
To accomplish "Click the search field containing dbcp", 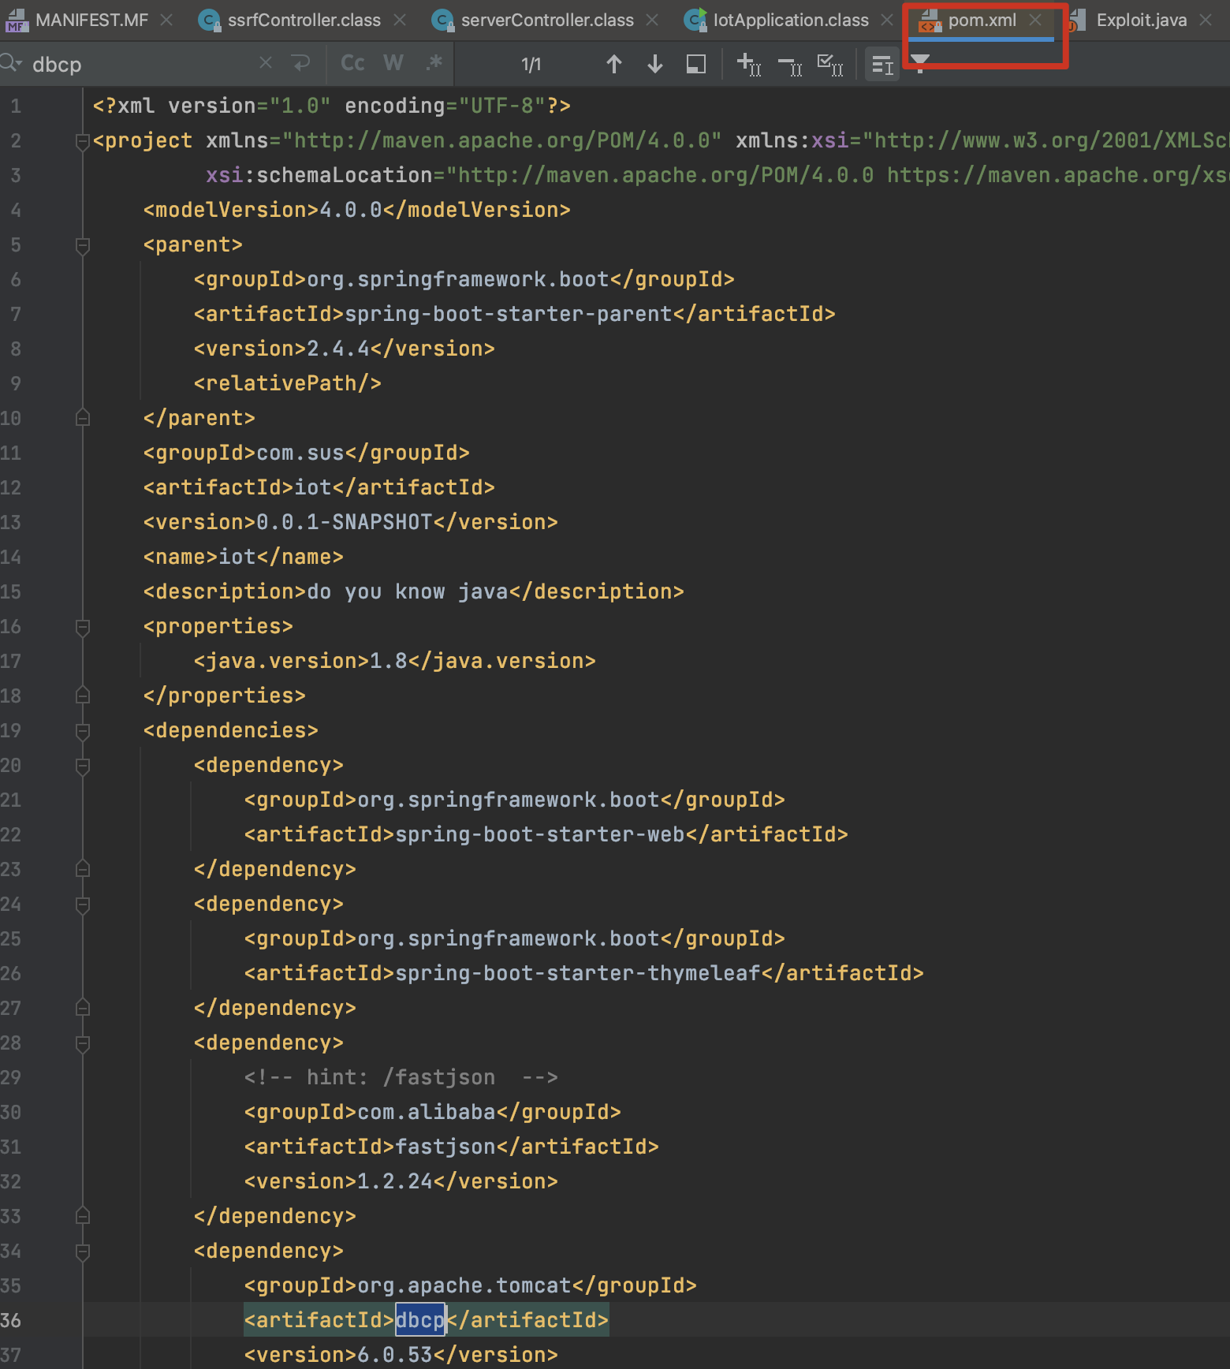I will [142, 64].
